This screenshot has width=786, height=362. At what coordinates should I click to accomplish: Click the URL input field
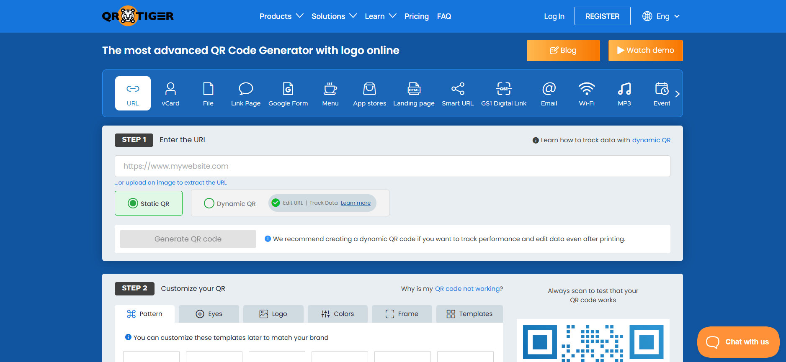(x=392, y=166)
